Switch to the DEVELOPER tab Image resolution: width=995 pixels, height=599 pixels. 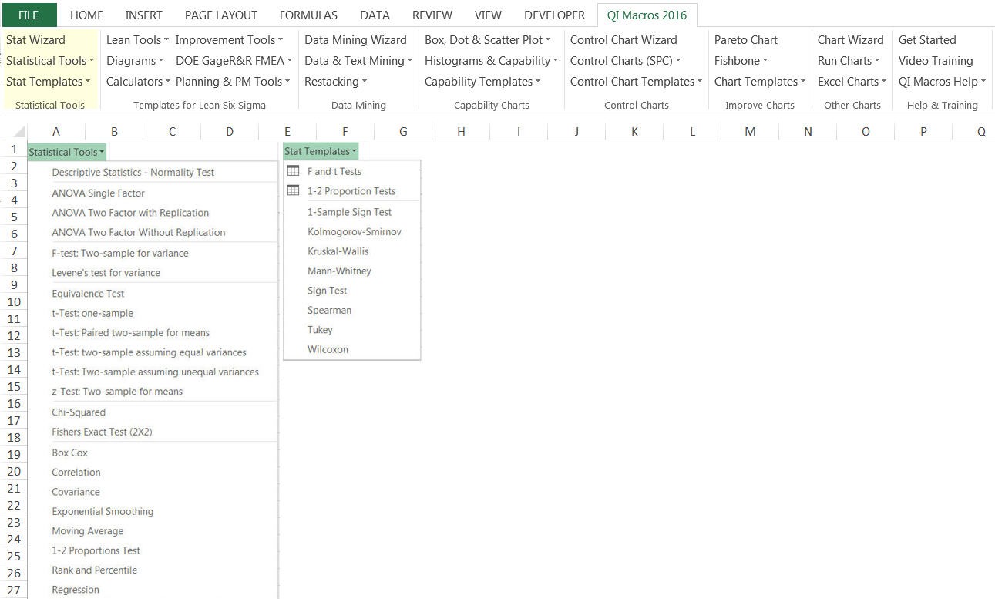tap(555, 15)
